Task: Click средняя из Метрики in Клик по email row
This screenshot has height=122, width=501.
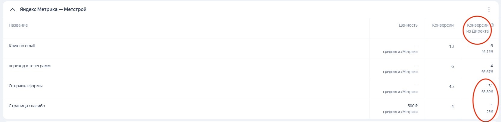Action: click(x=400, y=52)
